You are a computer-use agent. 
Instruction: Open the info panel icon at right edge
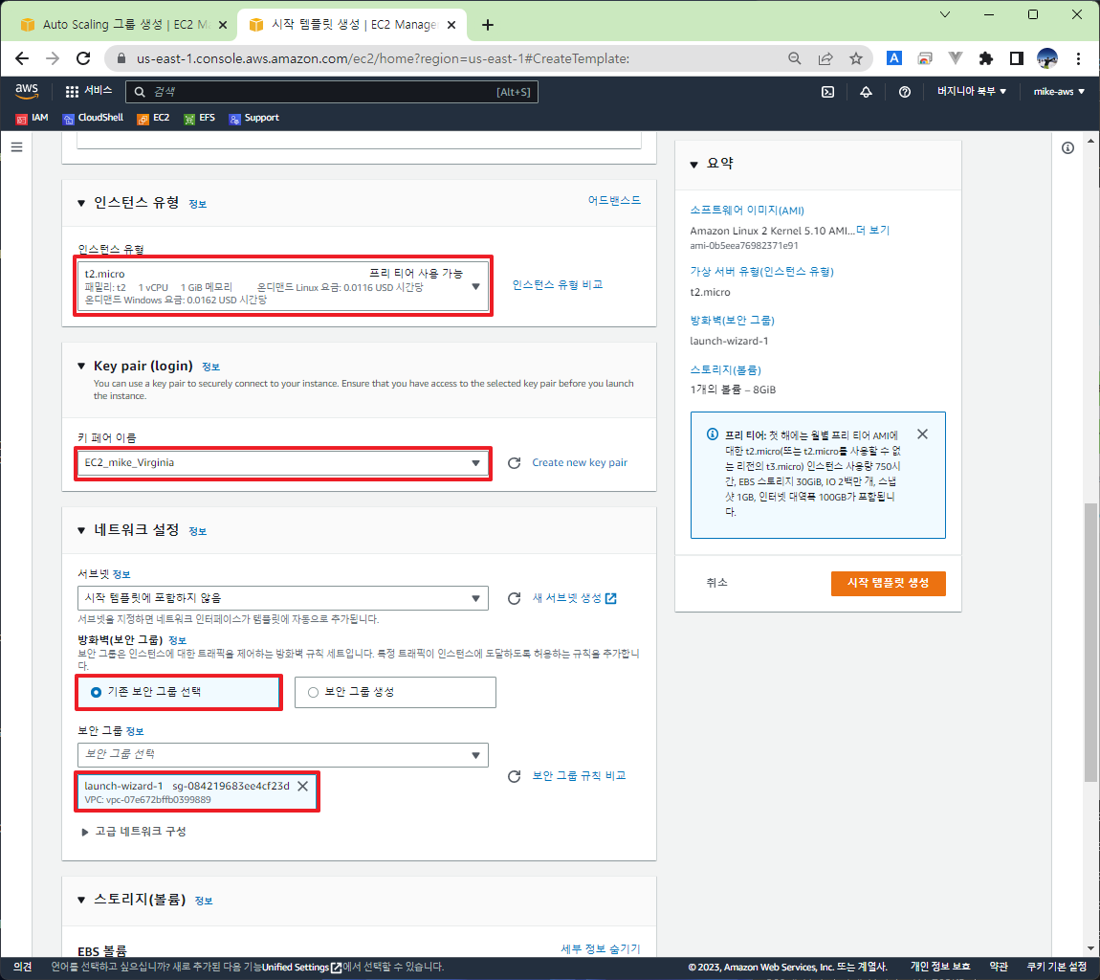pyautogui.click(x=1067, y=148)
